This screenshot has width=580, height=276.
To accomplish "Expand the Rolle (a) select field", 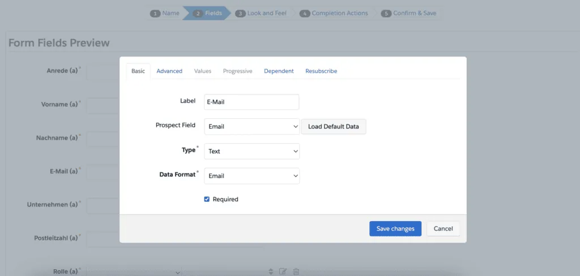I will click(134, 271).
